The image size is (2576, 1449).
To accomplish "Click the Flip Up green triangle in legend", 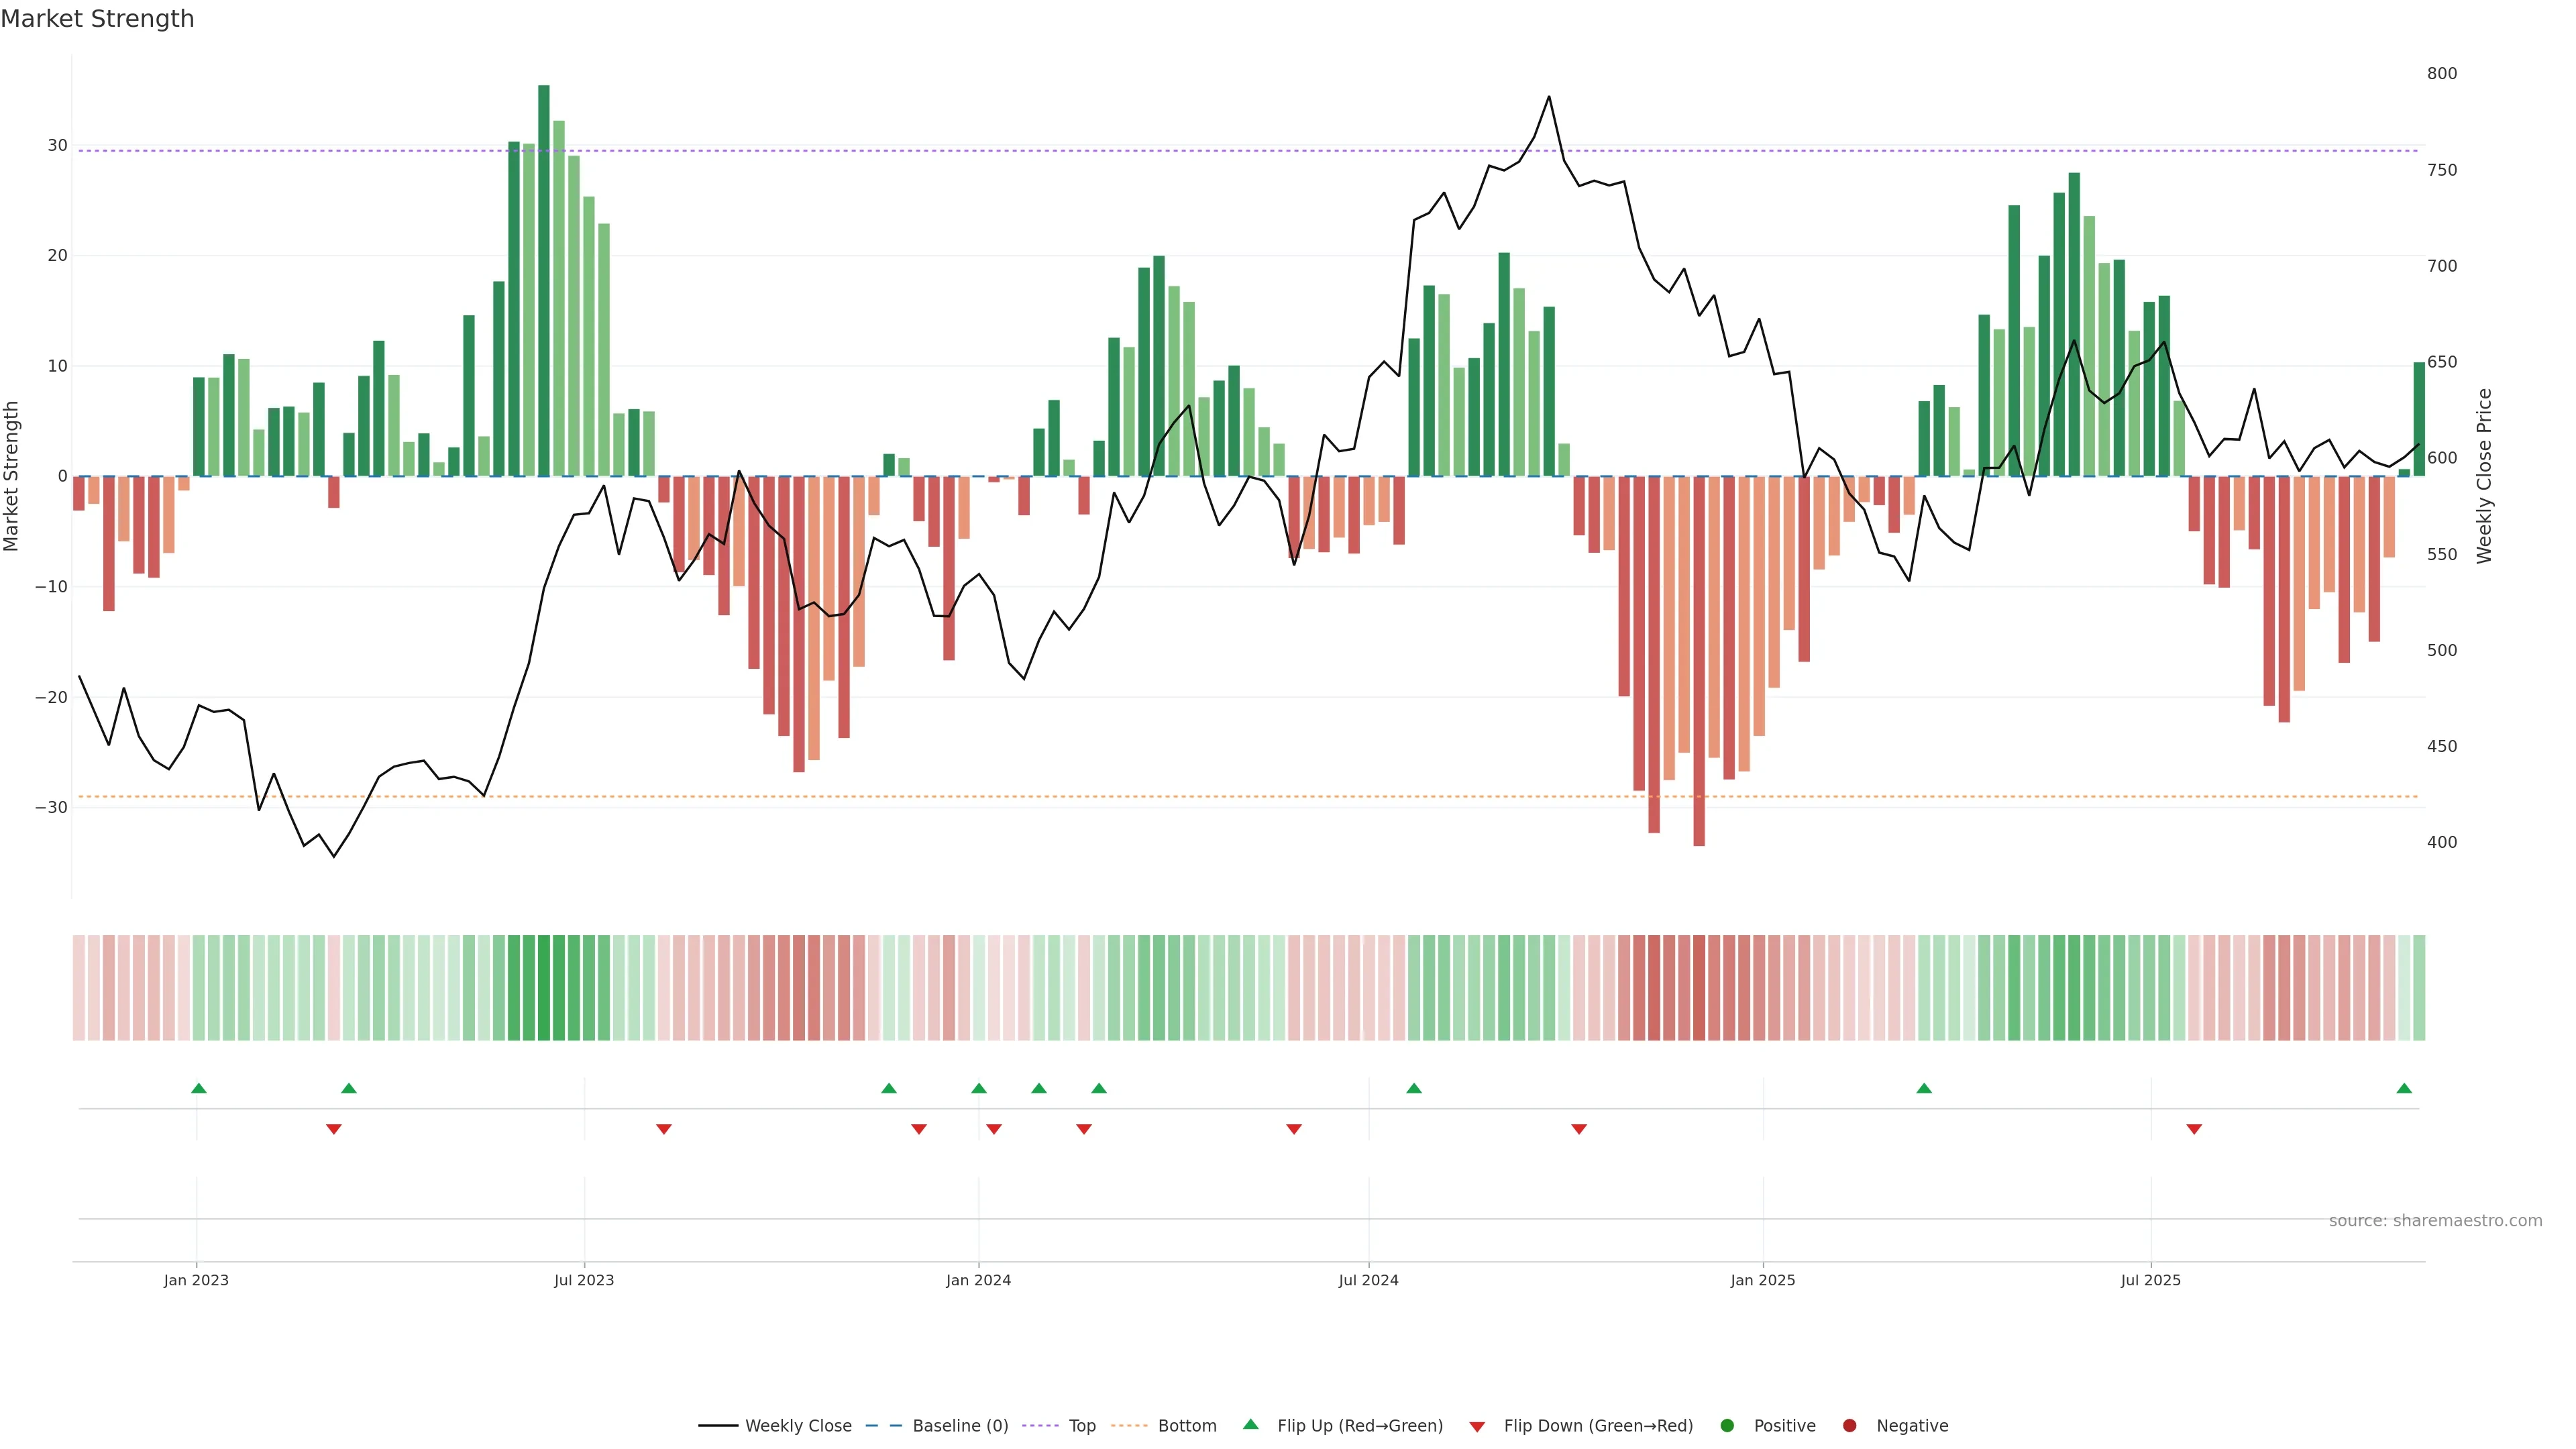I will tap(1250, 1425).
